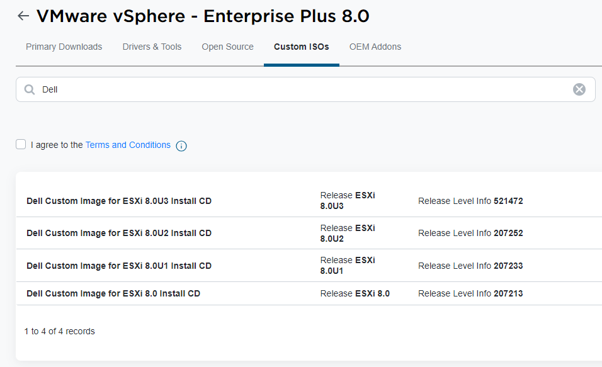Select the Dell Custom Image ESXi 8.0U1 row
Screen dimensions: 602x367
point(119,265)
